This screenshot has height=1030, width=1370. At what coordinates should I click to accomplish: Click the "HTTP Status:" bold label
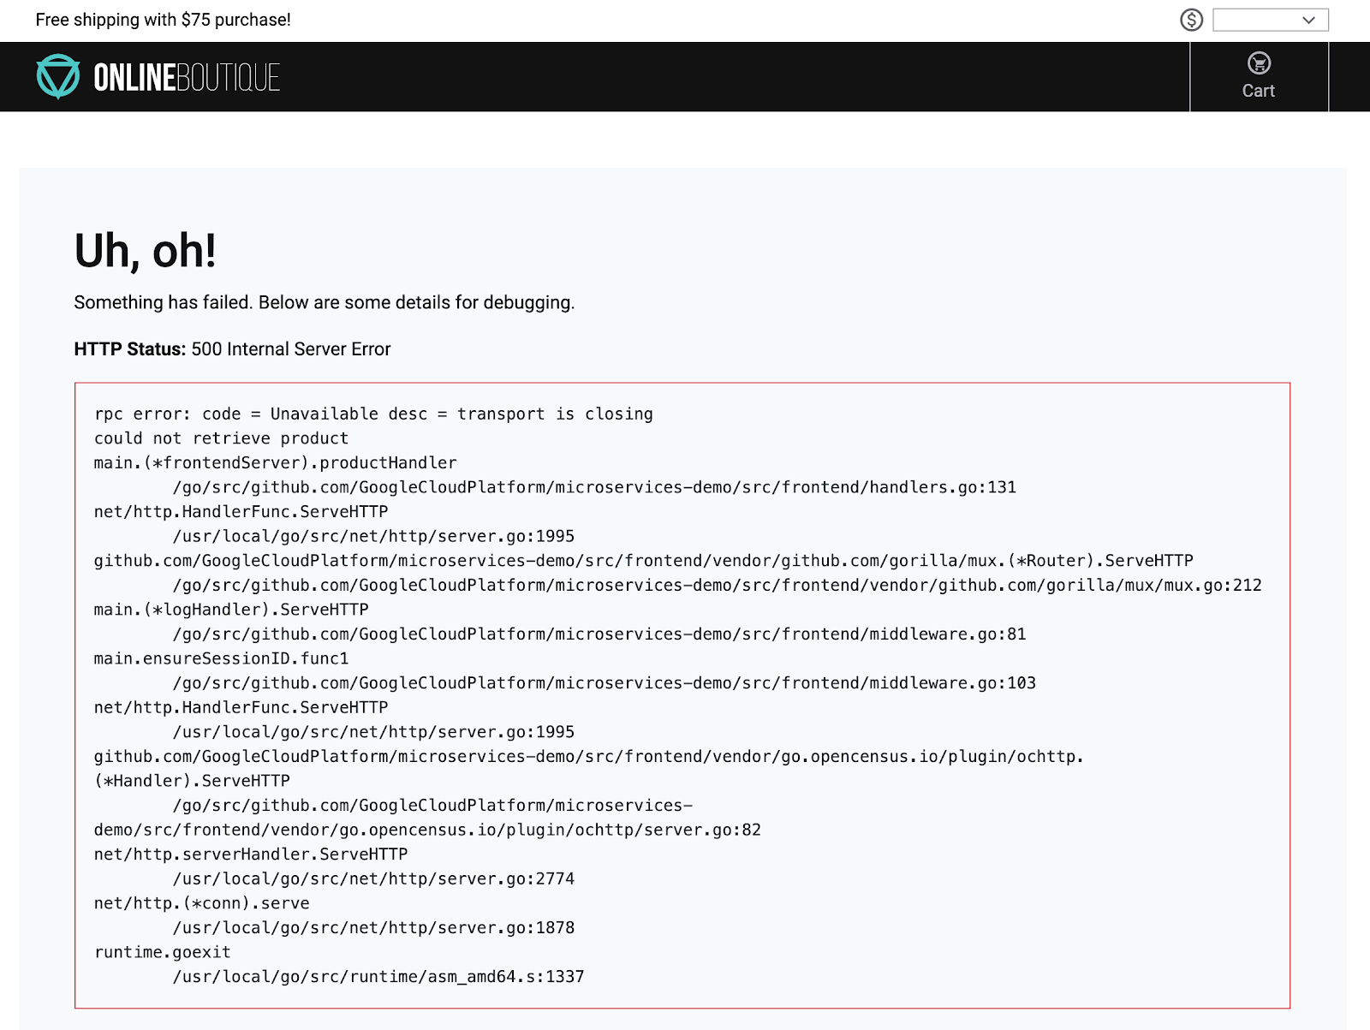[x=129, y=349]
